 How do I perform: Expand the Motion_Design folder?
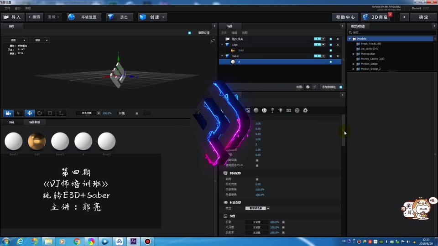(x=354, y=64)
